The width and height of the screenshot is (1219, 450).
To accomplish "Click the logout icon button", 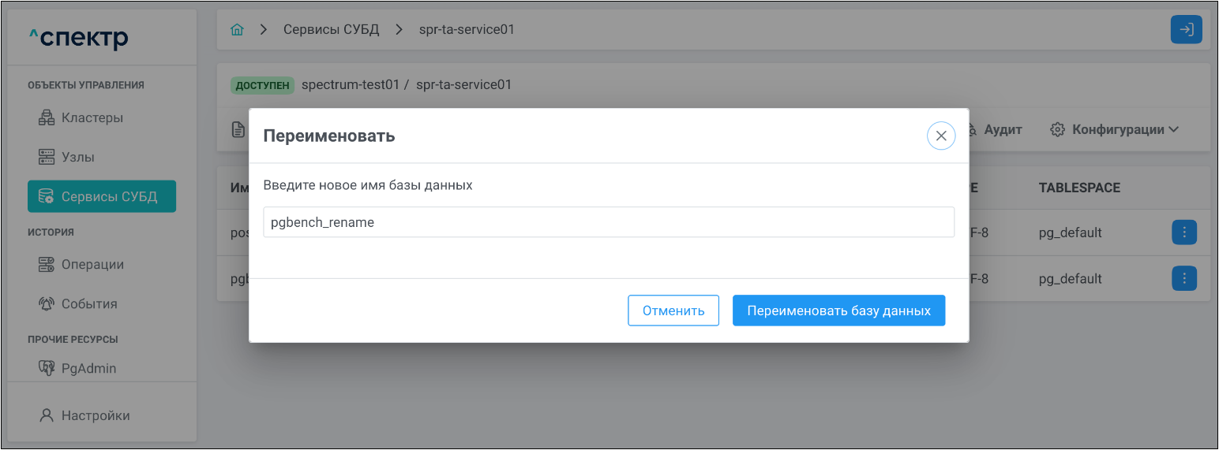I will pos(1186,30).
